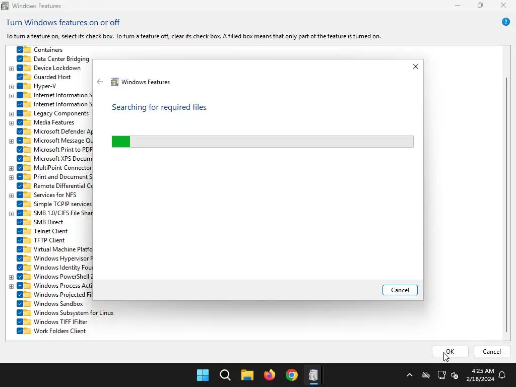
Task: Toggle the Hyper-V checkbox
Action: tap(20, 86)
